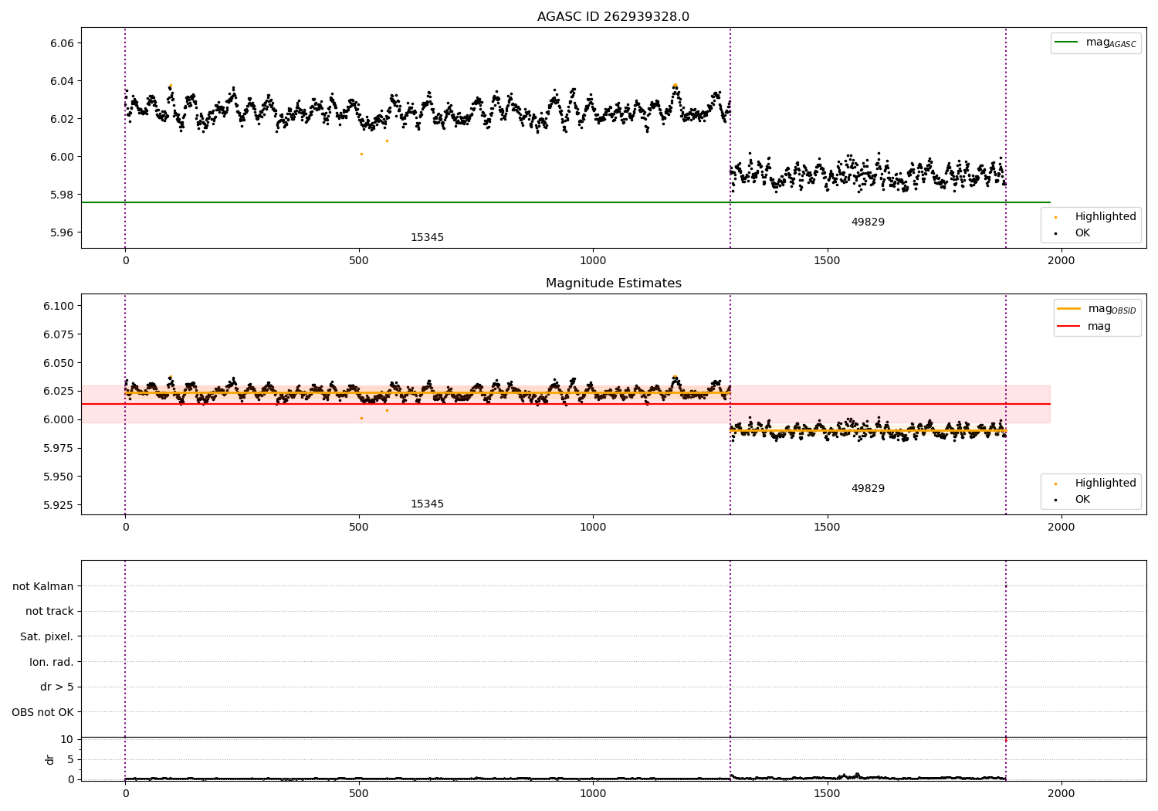Image resolution: width=1158 pixels, height=811 pixels.
Task: Click the 'dr > 5' row label
Action: (57, 687)
